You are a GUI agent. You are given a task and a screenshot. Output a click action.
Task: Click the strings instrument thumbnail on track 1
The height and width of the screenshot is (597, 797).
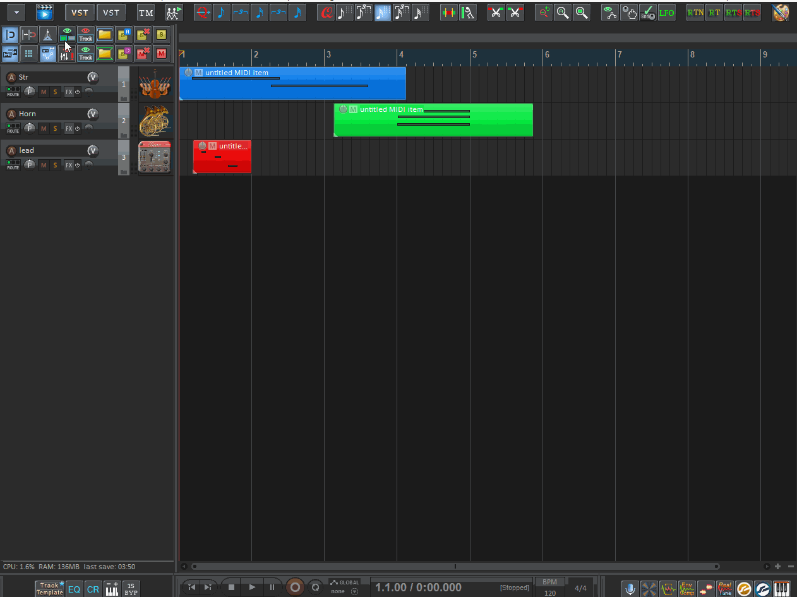coord(155,85)
